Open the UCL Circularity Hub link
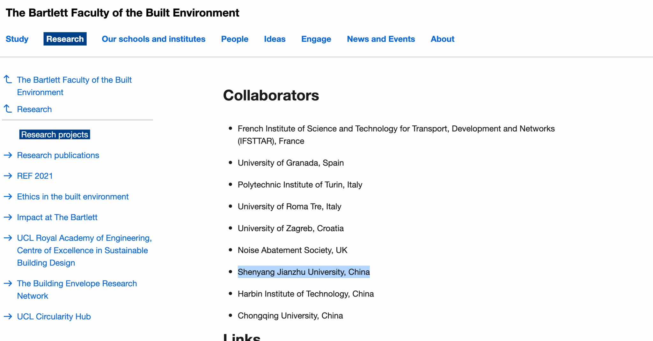The height and width of the screenshot is (341, 653). tap(54, 317)
